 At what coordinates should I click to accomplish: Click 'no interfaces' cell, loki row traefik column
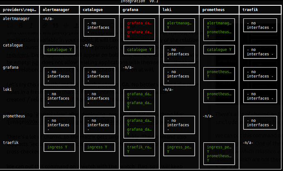pyautogui.click(x=260, y=96)
